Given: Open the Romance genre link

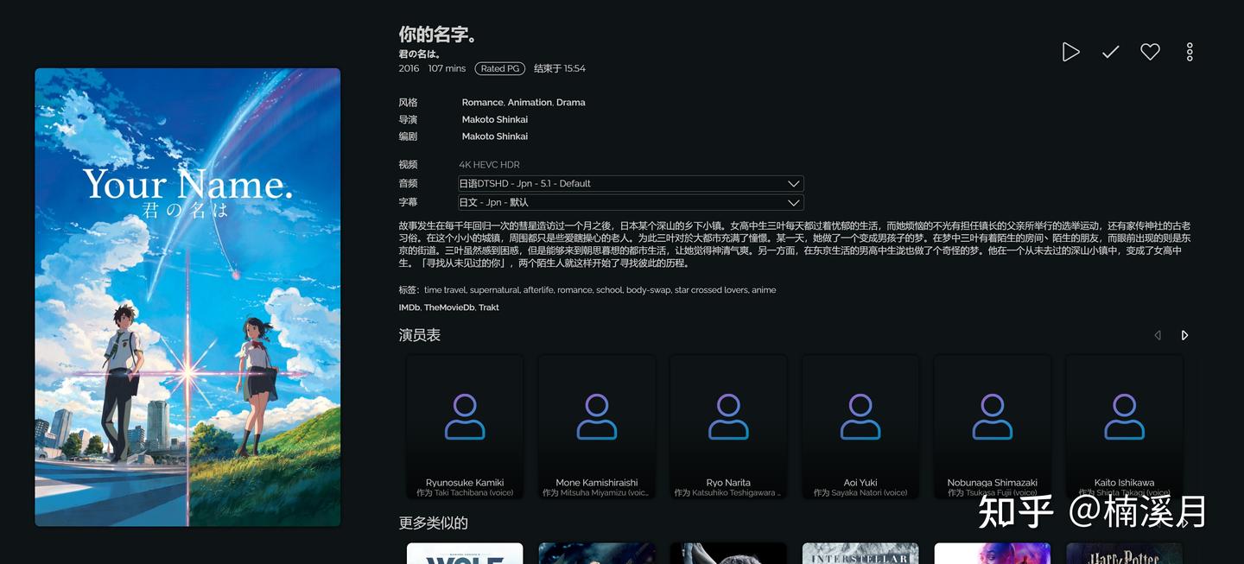Looking at the screenshot, I should click(x=482, y=100).
